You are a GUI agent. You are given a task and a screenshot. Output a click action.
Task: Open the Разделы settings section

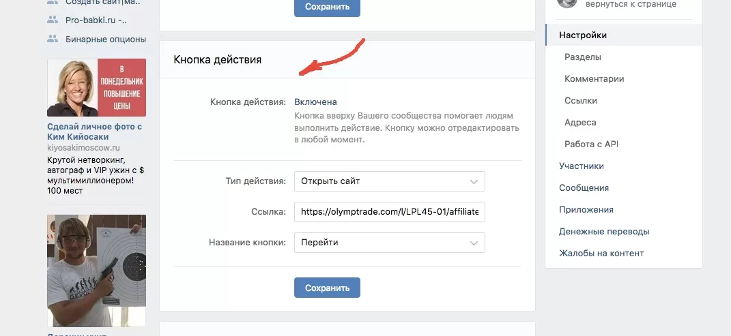pyautogui.click(x=582, y=57)
